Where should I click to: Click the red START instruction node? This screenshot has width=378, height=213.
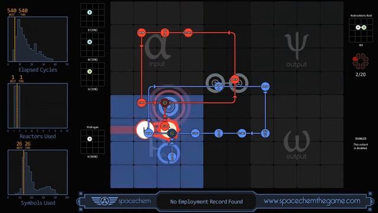point(188,33)
